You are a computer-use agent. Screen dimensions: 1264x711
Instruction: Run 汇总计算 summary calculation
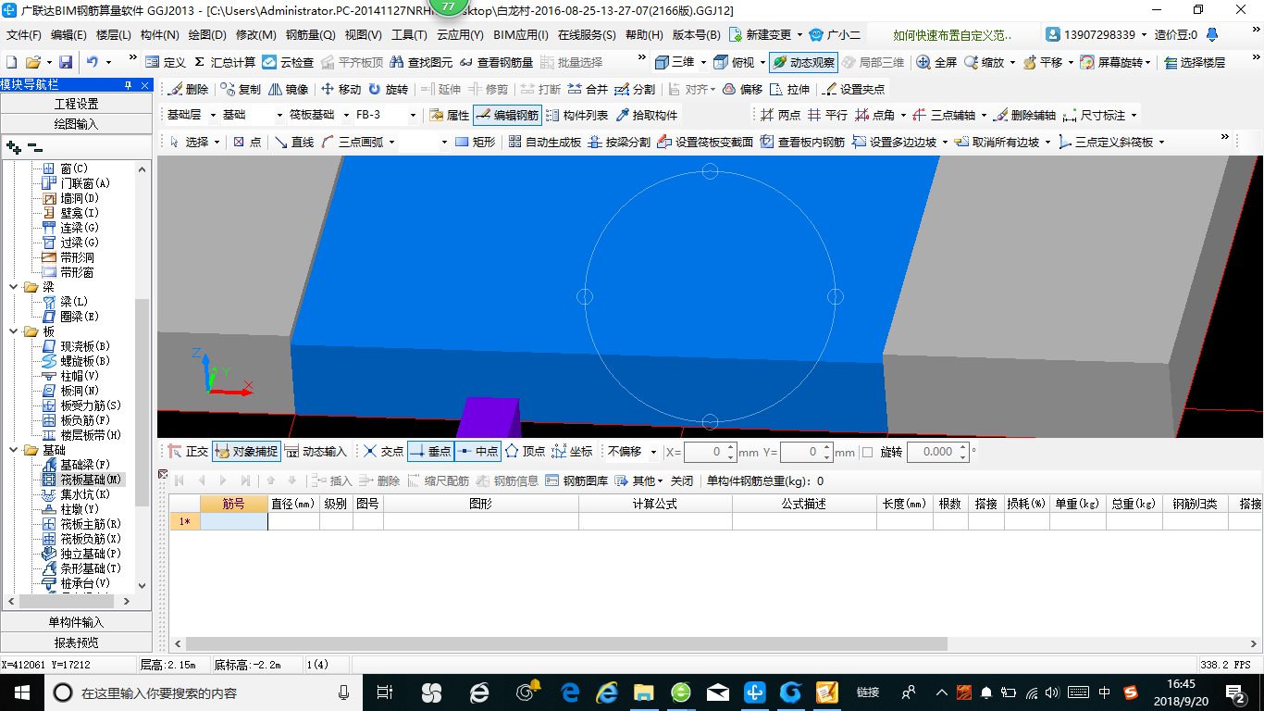[225, 62]
